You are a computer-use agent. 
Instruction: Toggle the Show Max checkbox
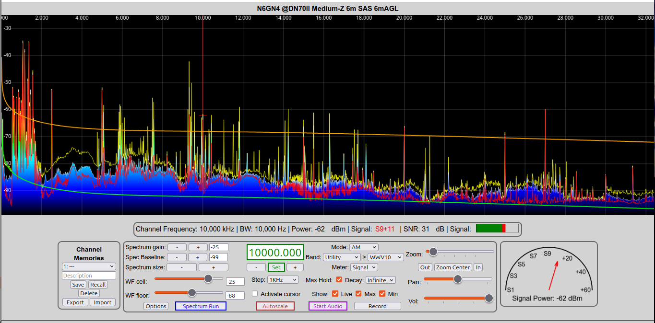(x=359, y=294)
